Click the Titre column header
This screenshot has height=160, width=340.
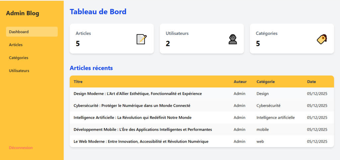coord(78,81)
